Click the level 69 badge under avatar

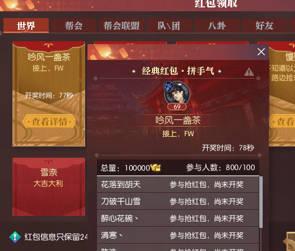[177, 107]
